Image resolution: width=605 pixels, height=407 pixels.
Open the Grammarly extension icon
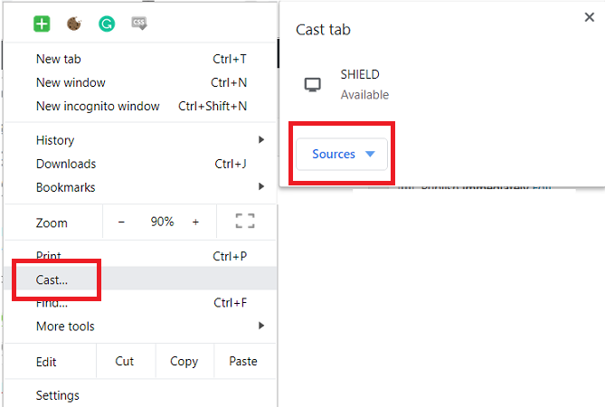107,24
